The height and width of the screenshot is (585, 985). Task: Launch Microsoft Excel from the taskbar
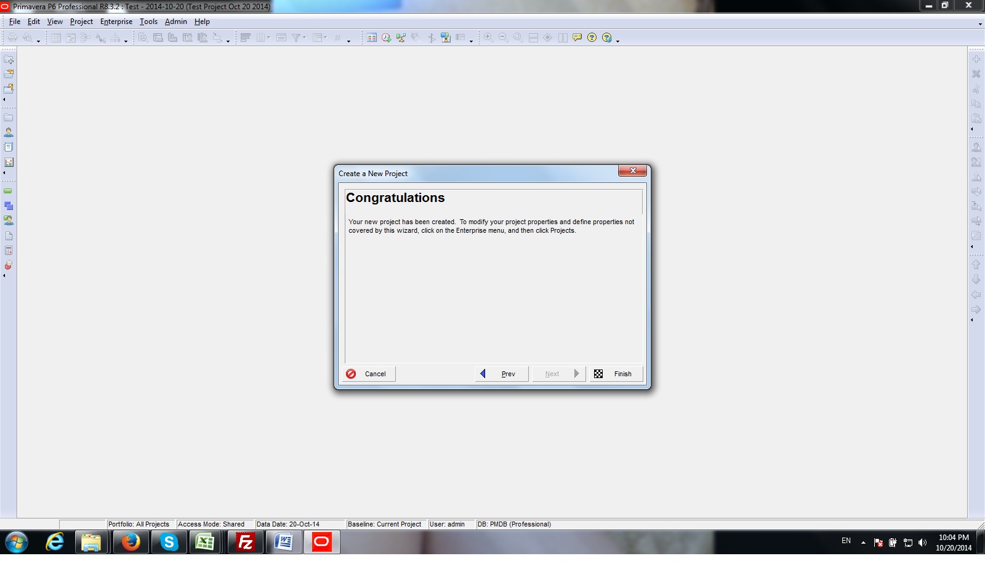pos(206,543)
